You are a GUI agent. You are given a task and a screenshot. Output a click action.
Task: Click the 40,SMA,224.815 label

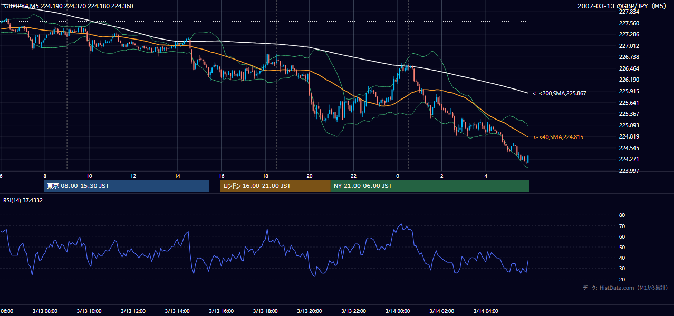click(x=557, y=137)
